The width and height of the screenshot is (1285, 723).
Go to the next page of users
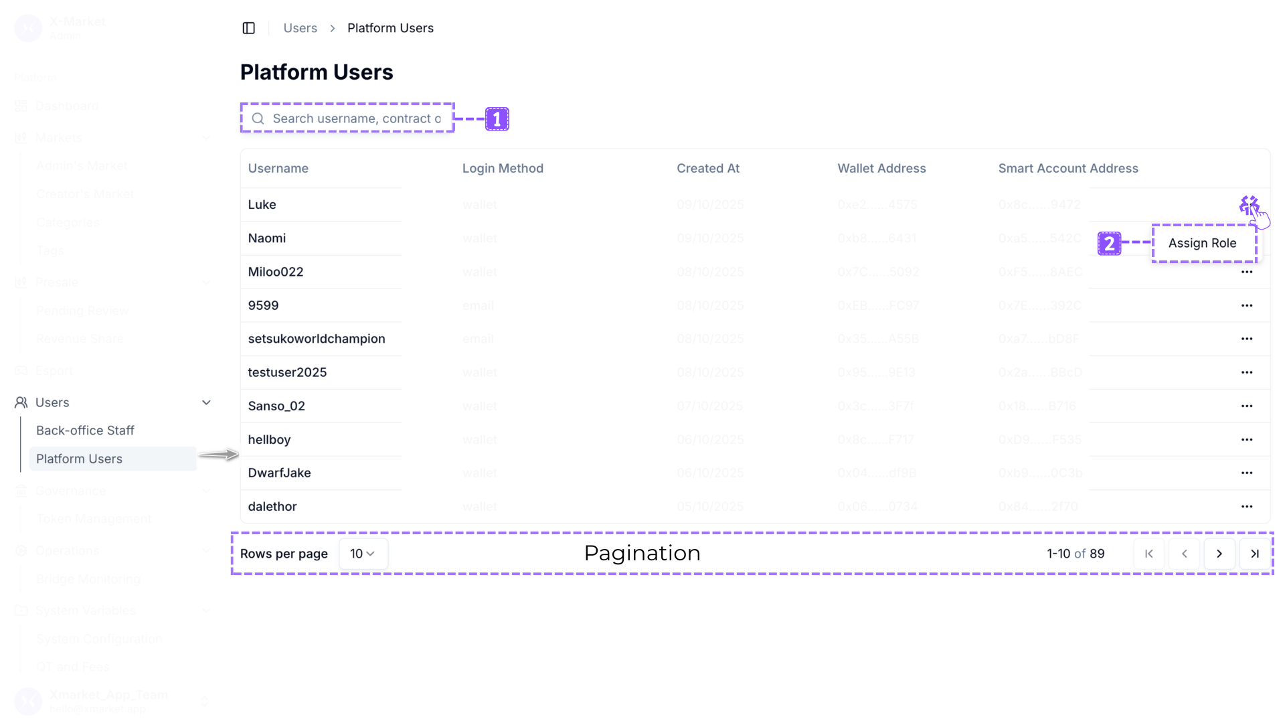[x=1219, y=554]
